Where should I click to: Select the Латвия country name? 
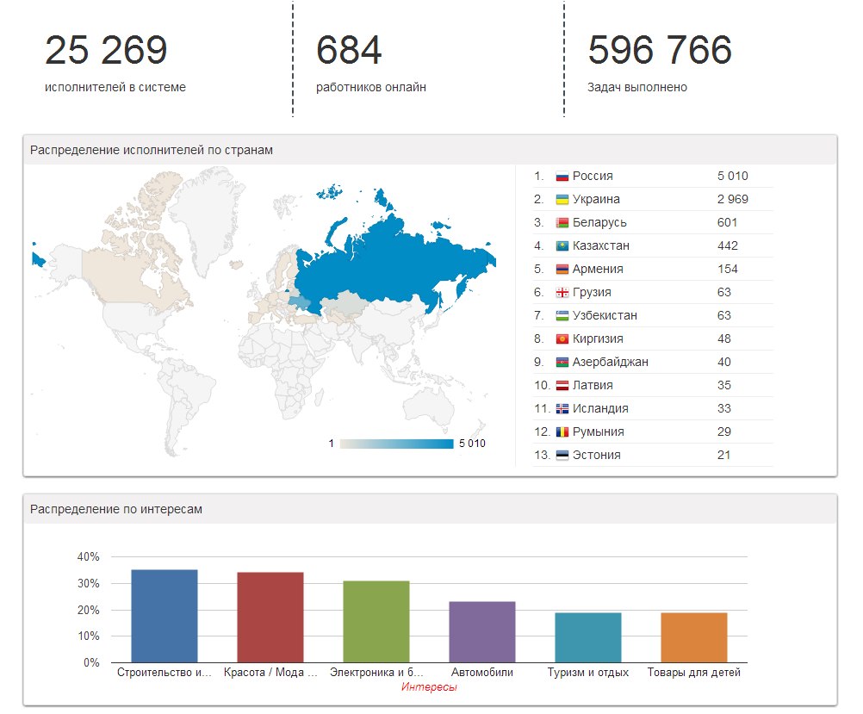[x=593, y=385]
